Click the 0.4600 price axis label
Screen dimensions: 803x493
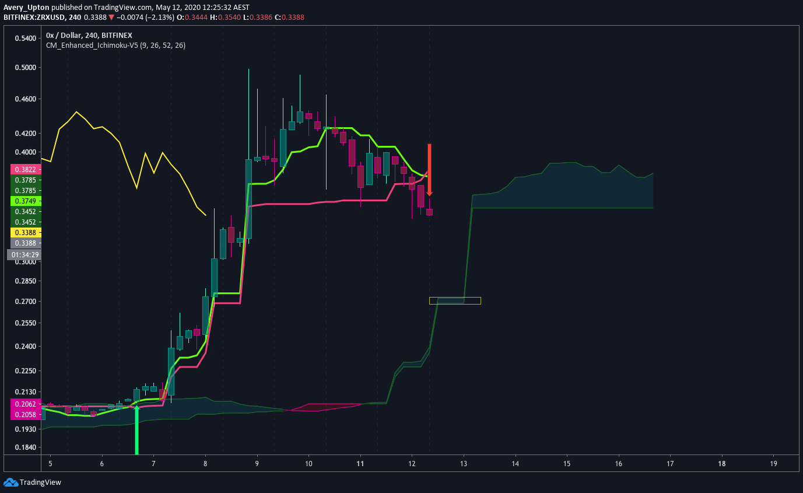point(25,99)
